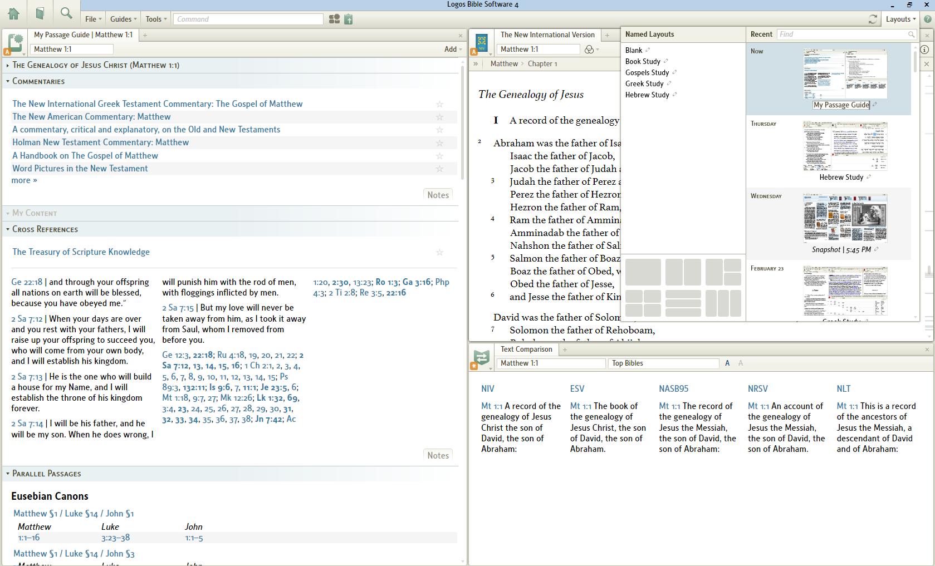Image resolution: width=935 pixels, height=566 pixels.
Task: Select the stacked rows layout template
Action: coord(683,303)
